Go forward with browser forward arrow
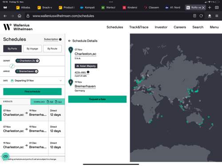Viewport: 222px width, 166px height. coord(12,16)
